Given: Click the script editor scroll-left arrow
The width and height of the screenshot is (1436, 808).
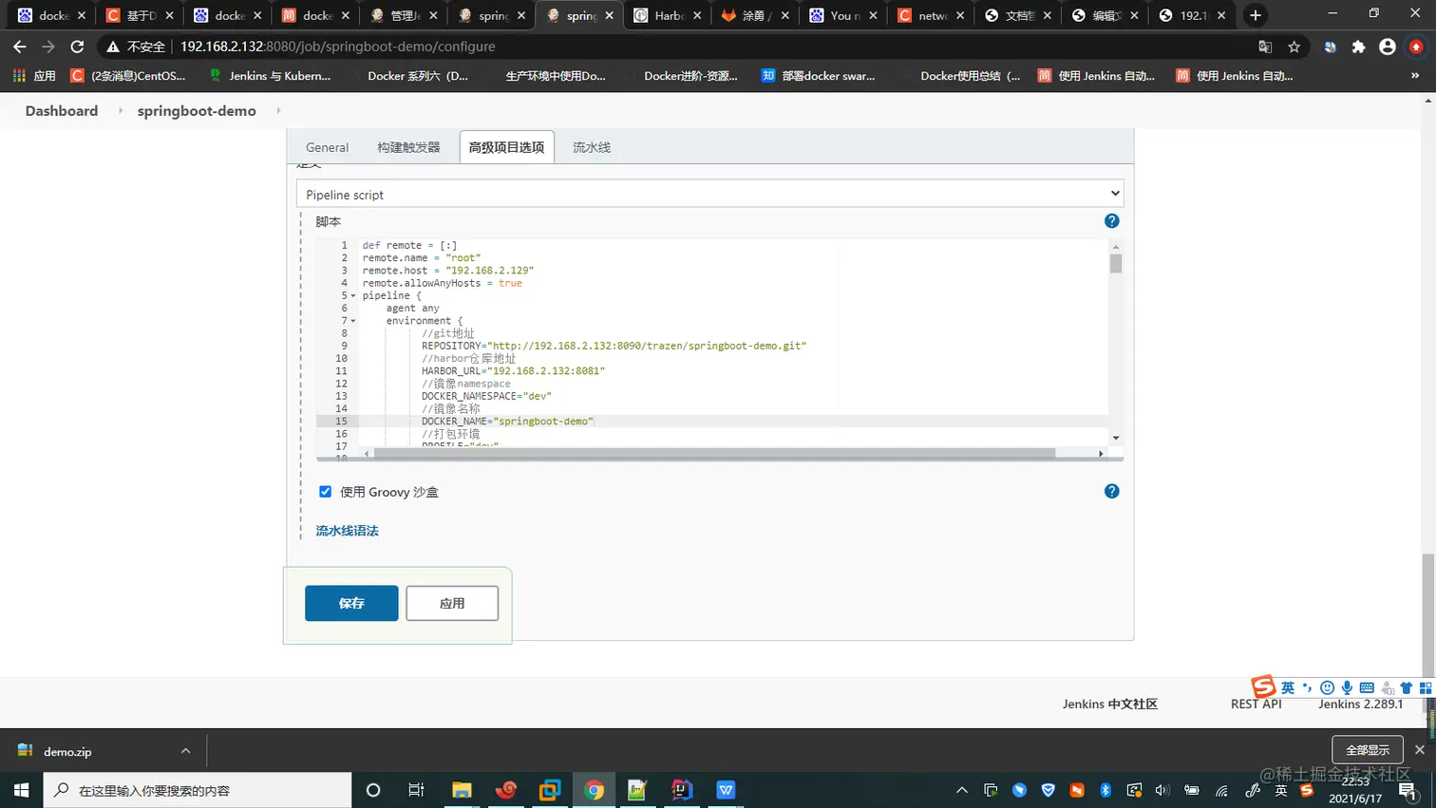Looking at the screenshot, I should coord(367,454).
